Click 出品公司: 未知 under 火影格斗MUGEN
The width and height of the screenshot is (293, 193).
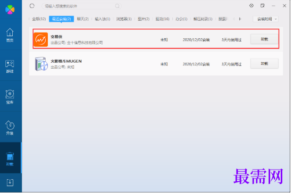click(x=62, y=67)
